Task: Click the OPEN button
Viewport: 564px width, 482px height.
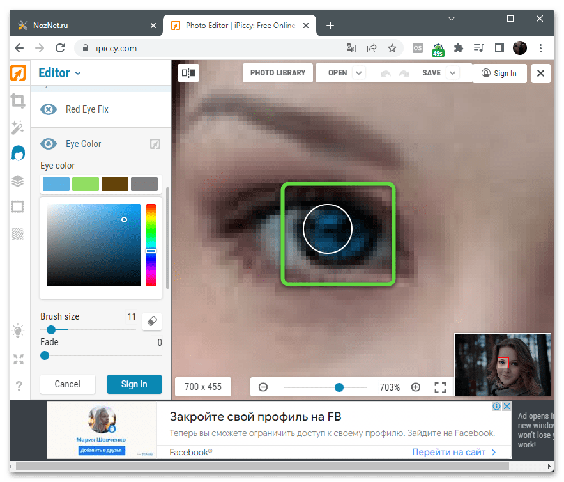Action: point(337,73)
